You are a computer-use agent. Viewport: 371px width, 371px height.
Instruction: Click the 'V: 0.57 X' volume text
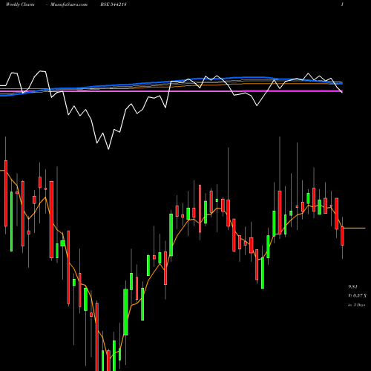pyautogui.click(x=358, y=296)
